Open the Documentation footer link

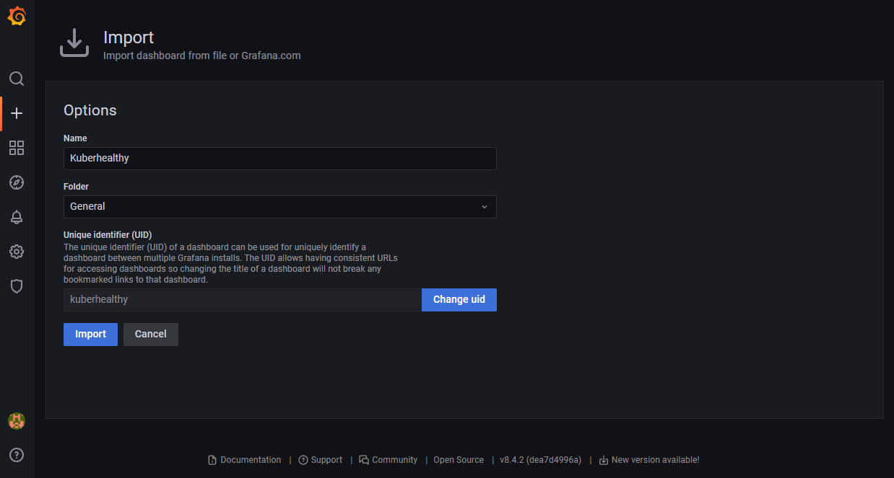pos(251,460)
